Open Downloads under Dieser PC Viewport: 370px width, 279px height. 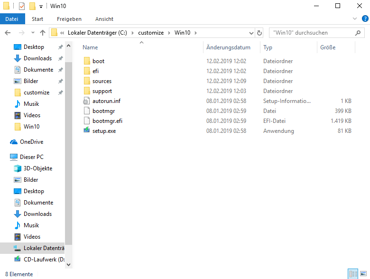pyautogui.click(x=38, y=214)
